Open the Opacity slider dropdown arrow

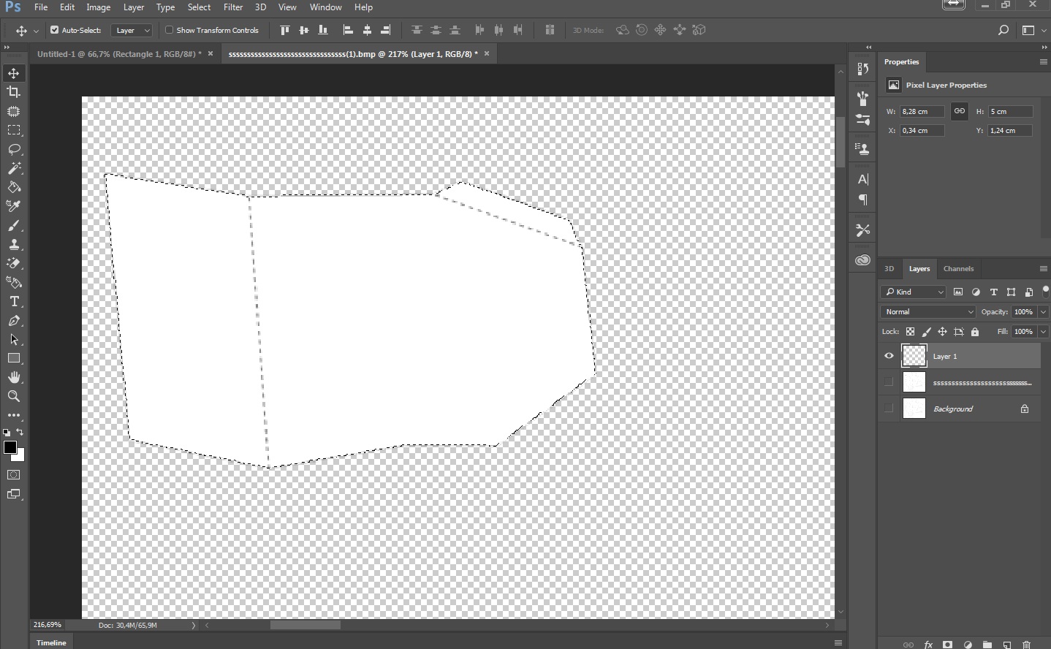pyautogui.click(x=1043, y=311)
